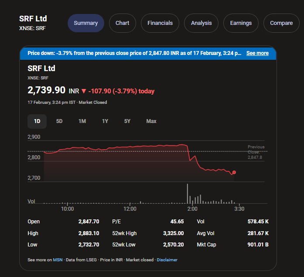Click the P/E label

[116, 222]
